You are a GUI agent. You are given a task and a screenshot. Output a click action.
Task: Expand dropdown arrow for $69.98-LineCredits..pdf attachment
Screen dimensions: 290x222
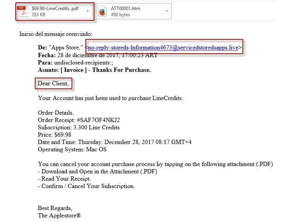pos(87,11)
